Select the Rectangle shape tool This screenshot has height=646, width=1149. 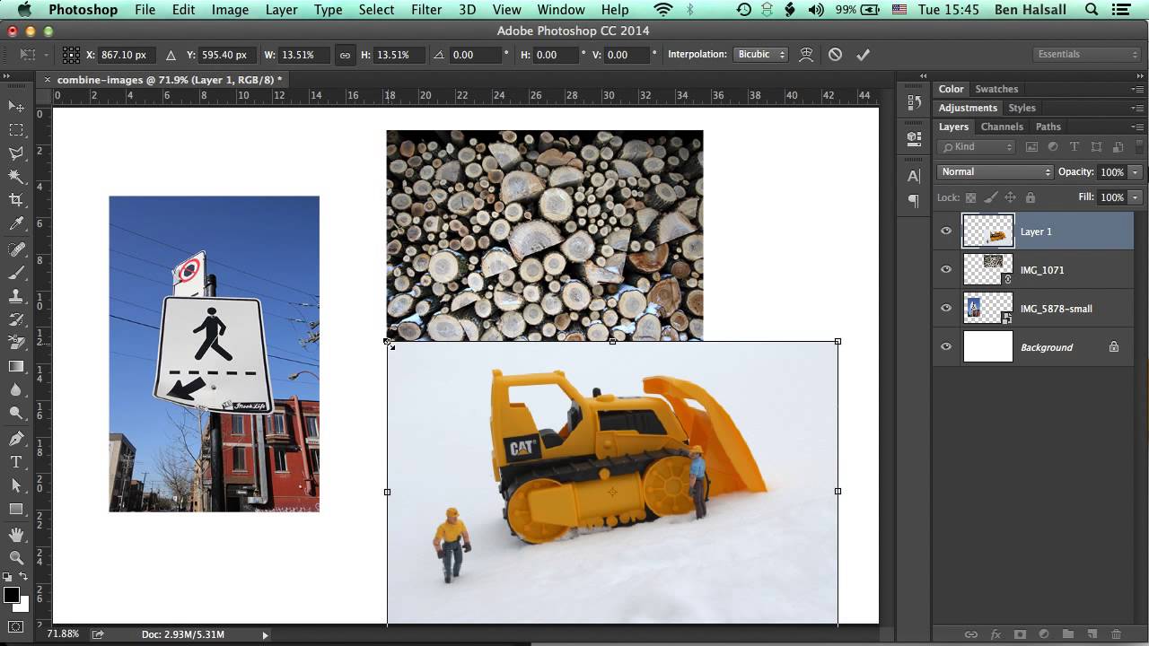tap(16, 509)
